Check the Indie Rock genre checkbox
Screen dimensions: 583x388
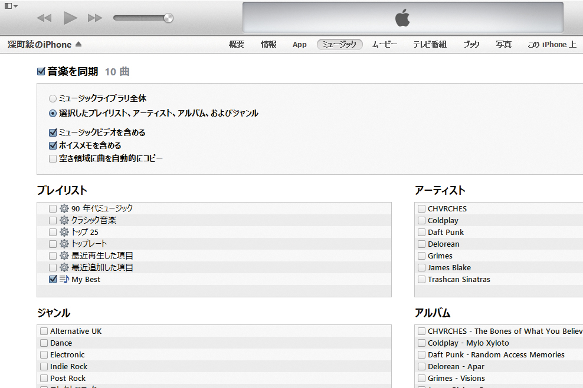click(44, 366)
